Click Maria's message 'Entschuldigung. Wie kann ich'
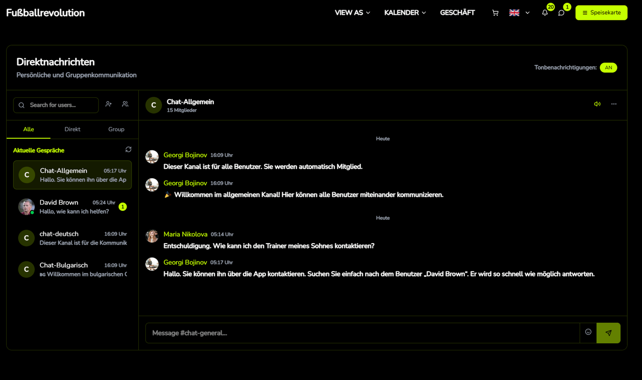This screenshot has height=380, width=642. click(x=269, y=246)
